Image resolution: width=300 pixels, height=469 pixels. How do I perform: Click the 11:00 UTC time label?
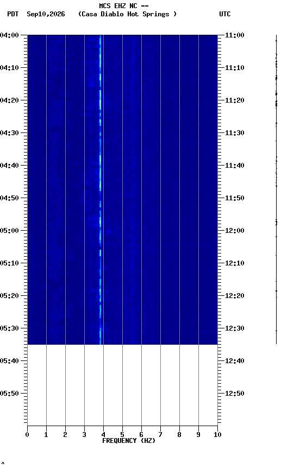pyautogui.click(x=235, y=35)
